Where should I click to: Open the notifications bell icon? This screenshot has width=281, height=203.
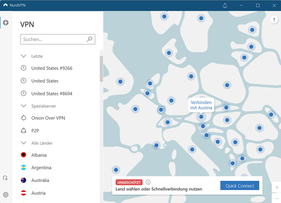(x=225, y=6)
